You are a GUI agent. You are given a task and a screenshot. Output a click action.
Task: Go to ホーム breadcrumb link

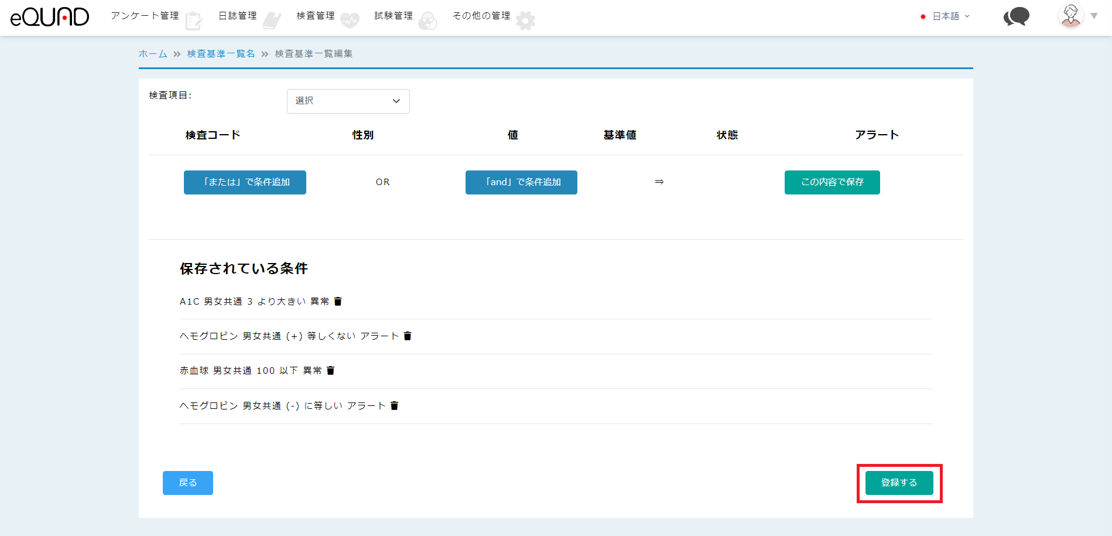click(x=153, y=54)
